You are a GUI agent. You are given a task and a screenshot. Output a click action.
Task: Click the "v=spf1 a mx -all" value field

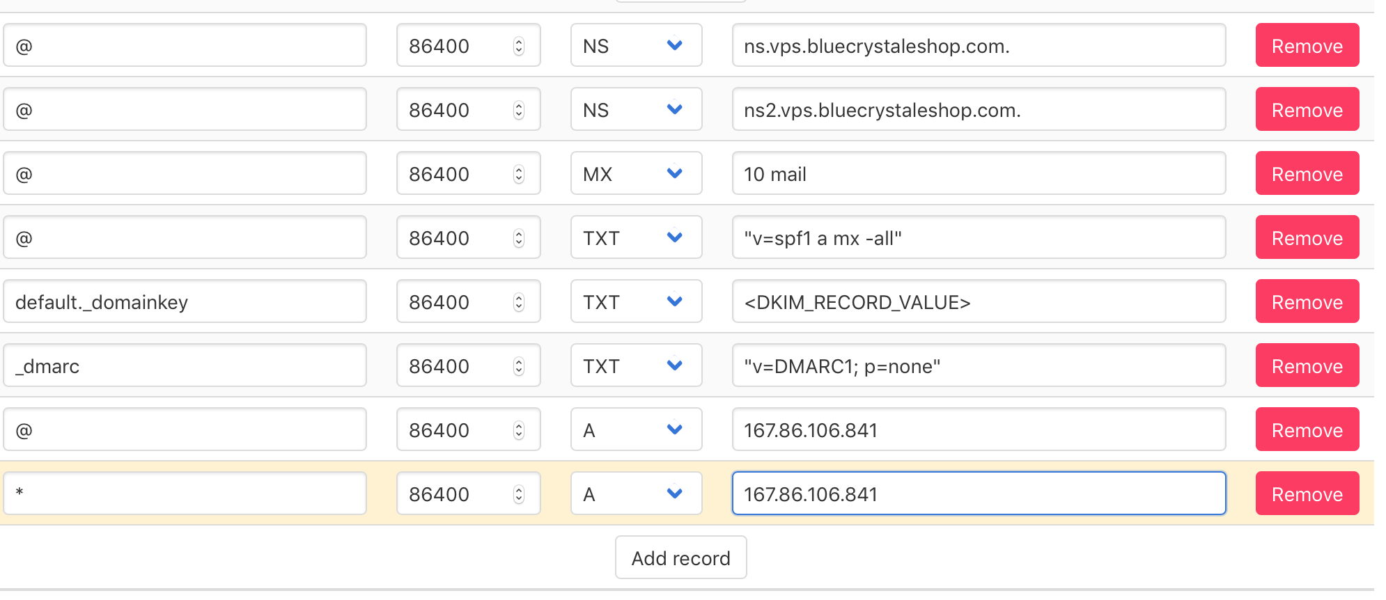(979, 237)
